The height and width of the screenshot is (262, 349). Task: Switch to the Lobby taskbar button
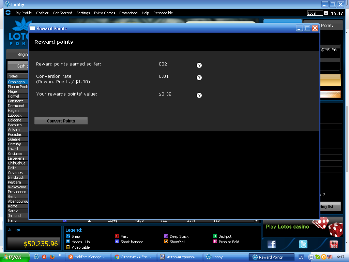[x=226, y=257]
